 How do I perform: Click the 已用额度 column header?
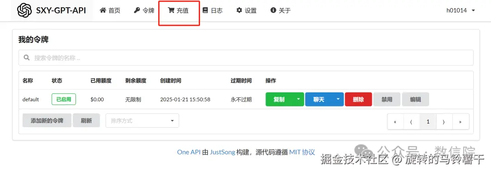click(x=101, y=81)
